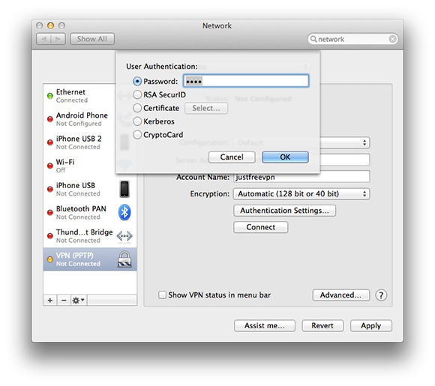435x386 pixels.
Task: Click the Revert button
Action: click(x=322, y=325)
